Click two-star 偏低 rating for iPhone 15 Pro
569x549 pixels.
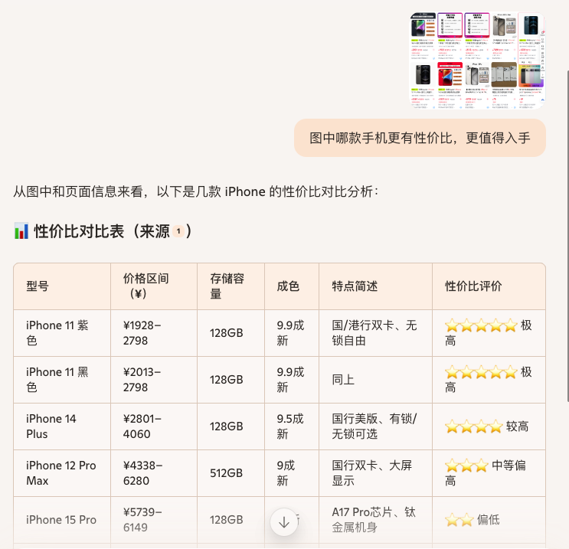point(489,520)
